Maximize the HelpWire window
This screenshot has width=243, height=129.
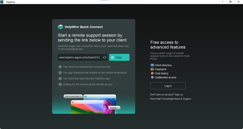pos(230,2)
